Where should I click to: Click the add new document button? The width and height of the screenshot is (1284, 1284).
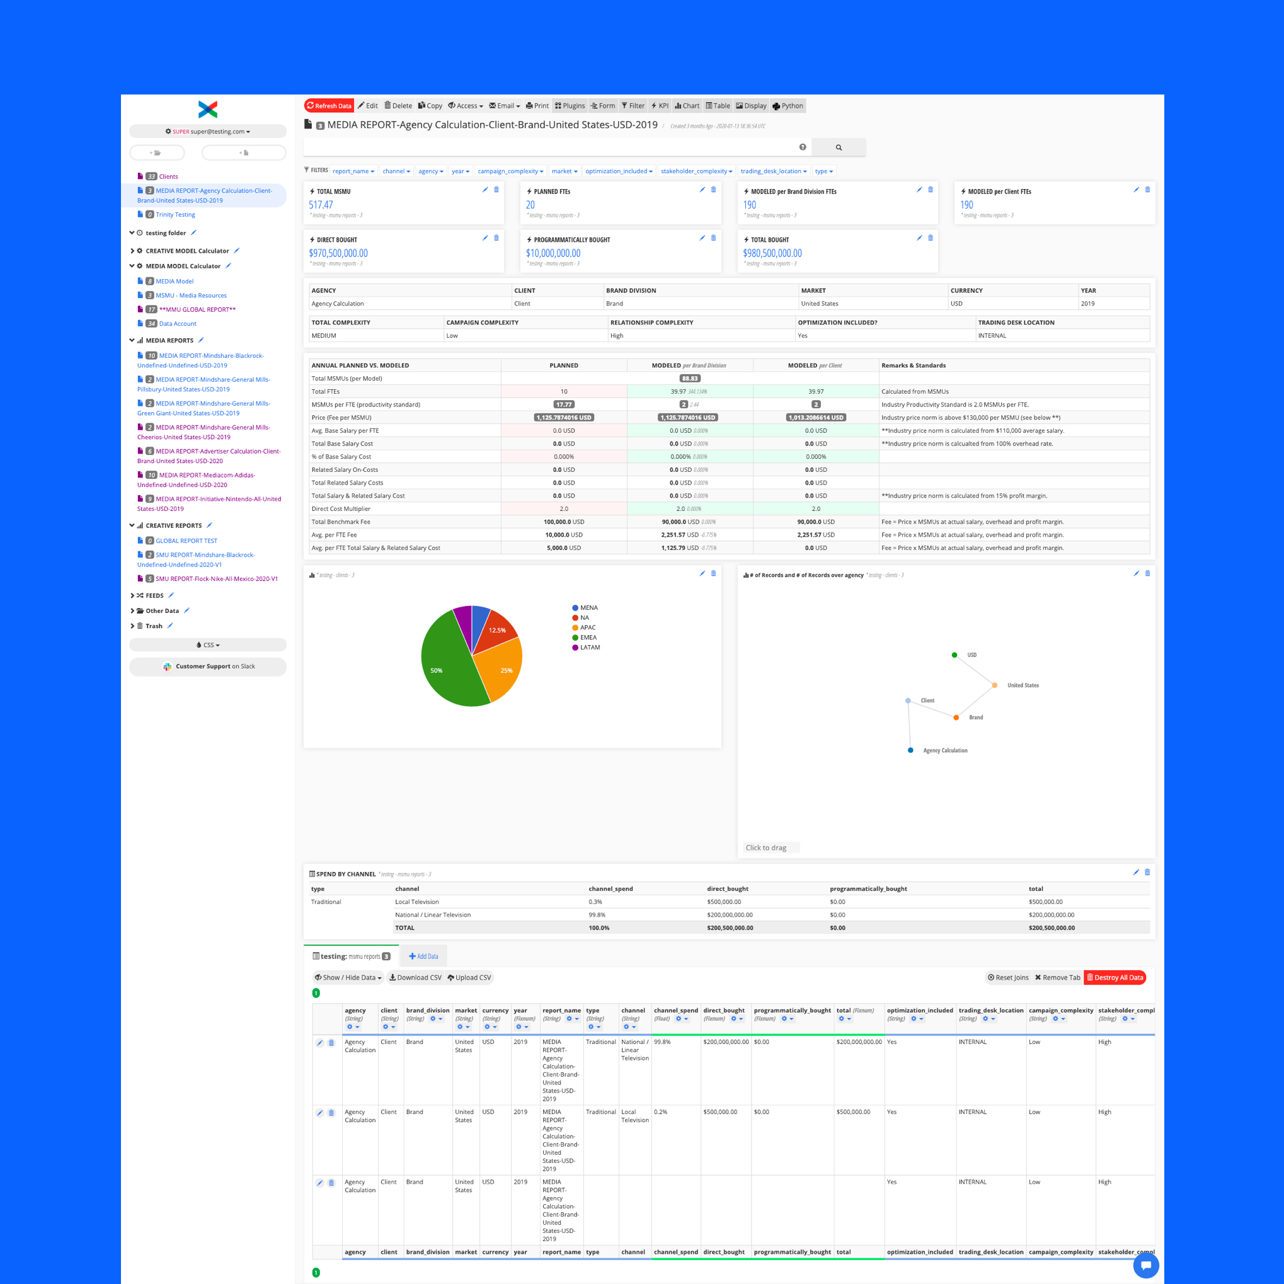click(x=244, y=153)
